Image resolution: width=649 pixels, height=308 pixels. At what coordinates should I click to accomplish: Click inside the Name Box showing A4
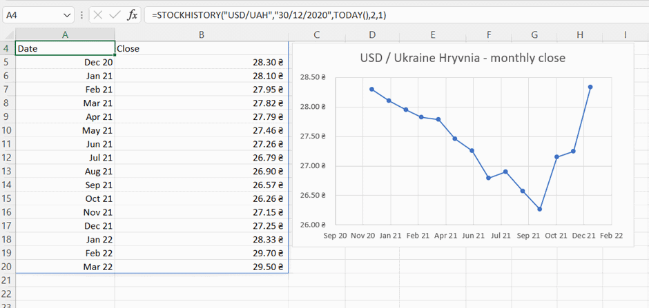pos(31,14)
